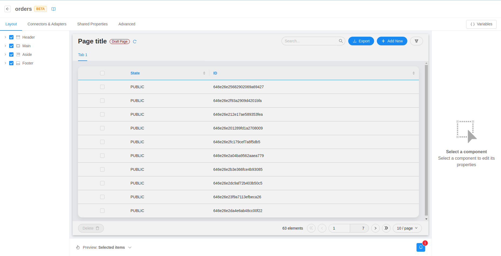Expand the Main tree node
Image resolution: width=501 pixels, height=256 pixels.
pos(5,46)
